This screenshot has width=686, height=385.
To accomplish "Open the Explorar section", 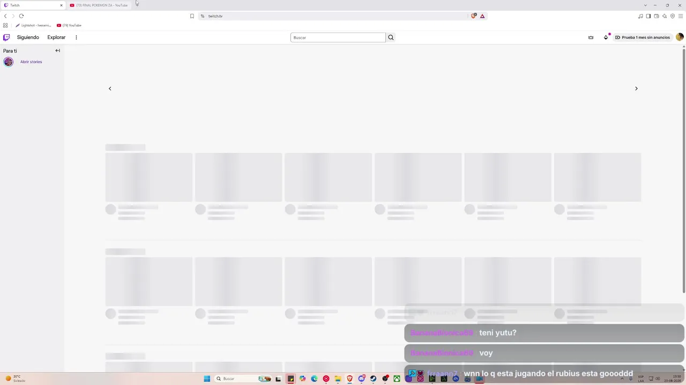I will coord(56,37).
